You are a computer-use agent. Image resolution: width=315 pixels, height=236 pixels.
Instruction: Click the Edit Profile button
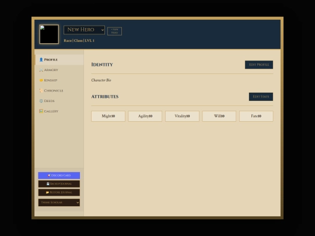point(259,65)
